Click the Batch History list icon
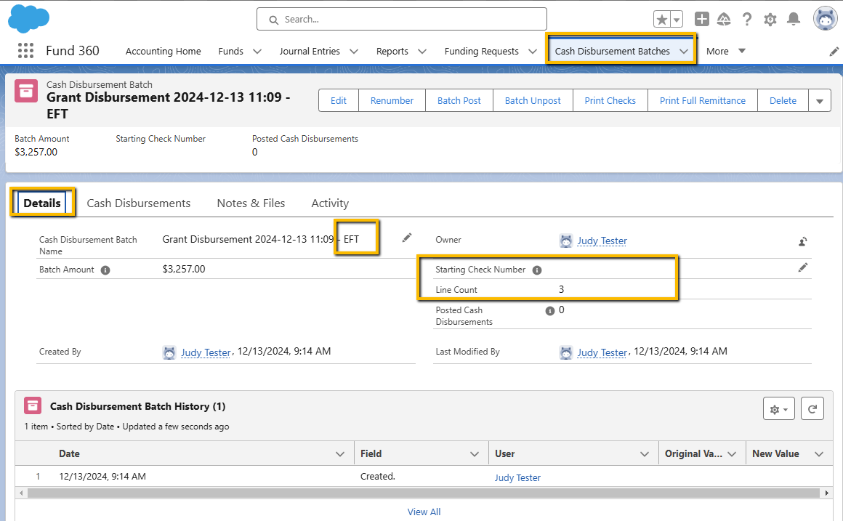This screenshot has width=843, height=521. point(33,406)
